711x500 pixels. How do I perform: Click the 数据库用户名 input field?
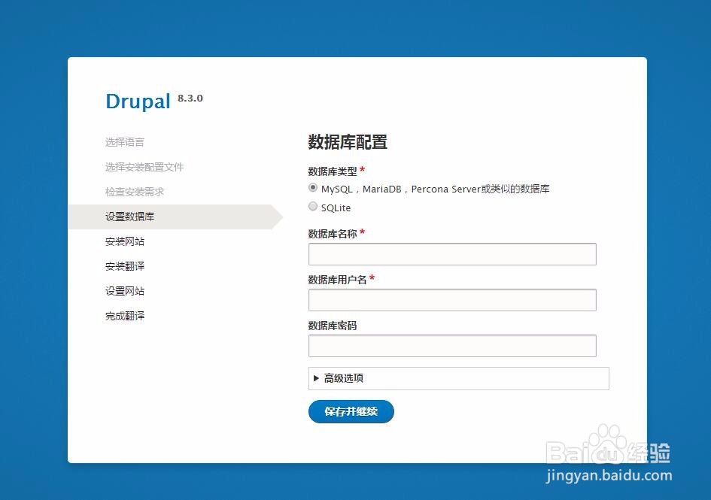(451, 299)
